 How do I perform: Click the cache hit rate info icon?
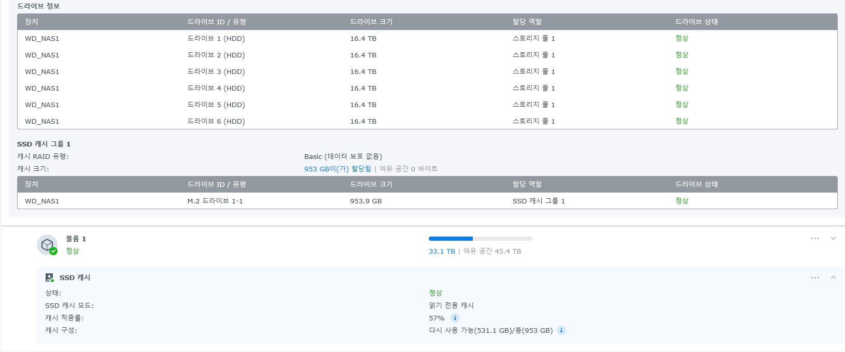tap(455, 318)
